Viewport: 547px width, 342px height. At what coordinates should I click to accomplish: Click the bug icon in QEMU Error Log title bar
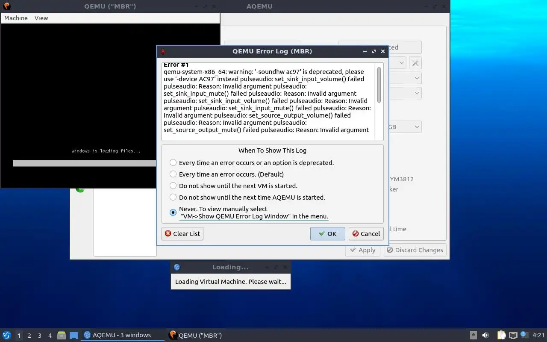pyautogui.click(x=162, y=51)
